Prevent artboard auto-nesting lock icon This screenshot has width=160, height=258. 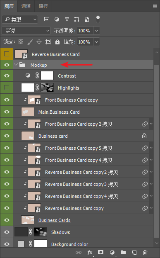coord(48,42)
